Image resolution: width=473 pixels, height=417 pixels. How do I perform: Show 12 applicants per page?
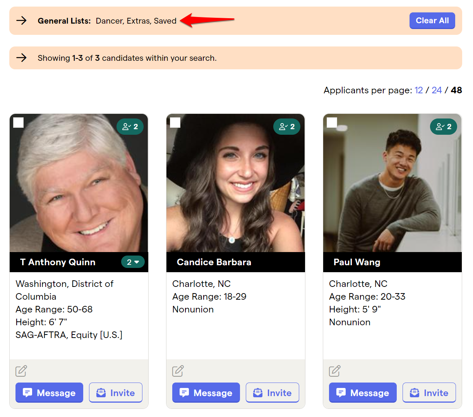[419, 90]
